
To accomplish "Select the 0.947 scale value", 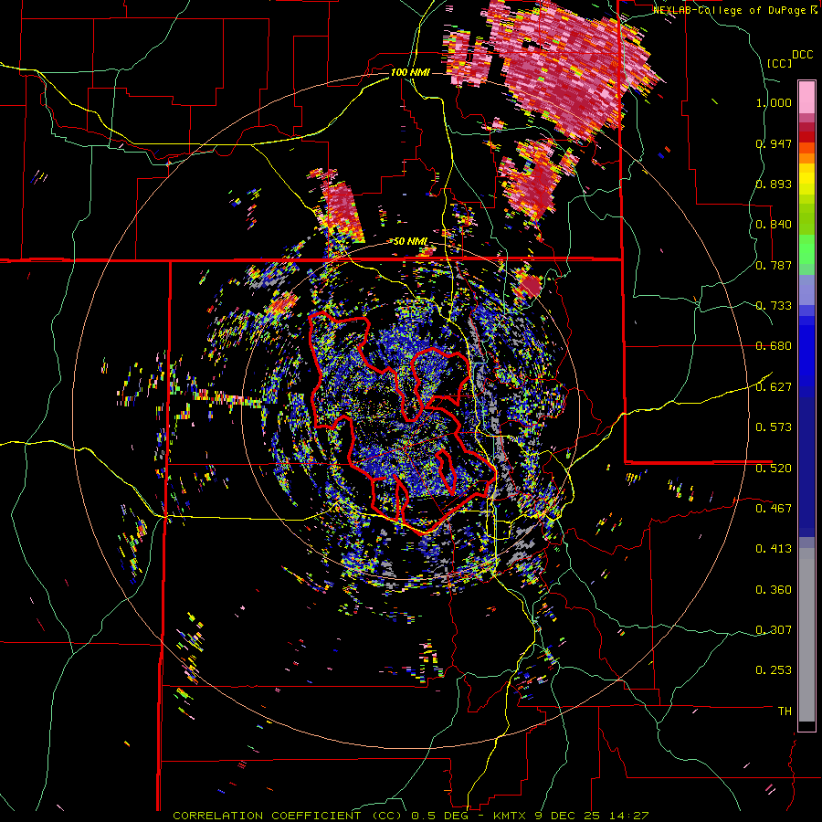I will [x=774, y=143].
